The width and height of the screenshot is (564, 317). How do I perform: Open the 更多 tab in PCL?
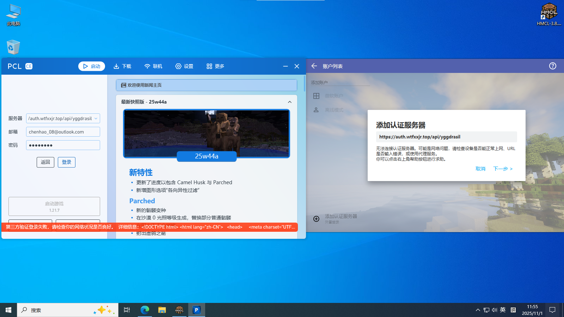coord(215,66)
